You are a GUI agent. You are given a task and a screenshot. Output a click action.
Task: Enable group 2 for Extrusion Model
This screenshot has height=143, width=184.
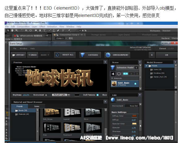click(x=131, y=74)
